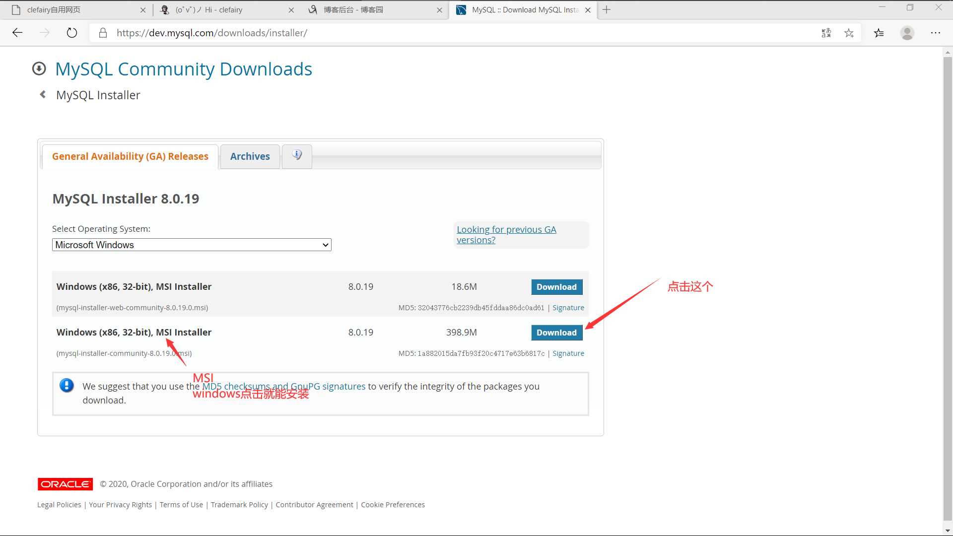Click the browser settings ellipsis icon
The width and height of the screenshot is (953, 536).
(x=935, y=33)
